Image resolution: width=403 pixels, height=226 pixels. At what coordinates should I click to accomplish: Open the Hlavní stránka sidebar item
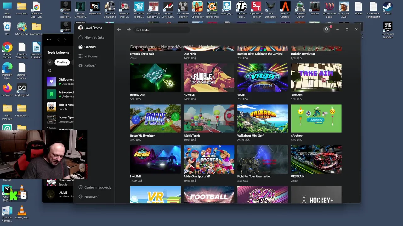(91, 37)
